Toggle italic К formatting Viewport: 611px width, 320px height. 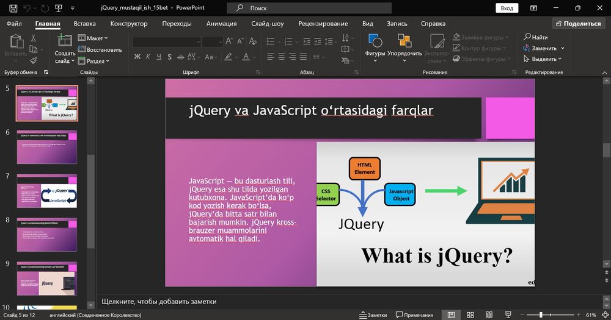pyautogui.click(x=148, y=57)
